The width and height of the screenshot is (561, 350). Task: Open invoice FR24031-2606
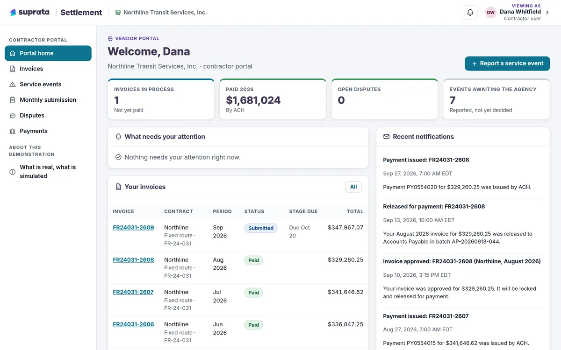(133, 324)
